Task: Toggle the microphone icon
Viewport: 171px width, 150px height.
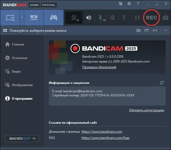Action: tap(100, 17)
